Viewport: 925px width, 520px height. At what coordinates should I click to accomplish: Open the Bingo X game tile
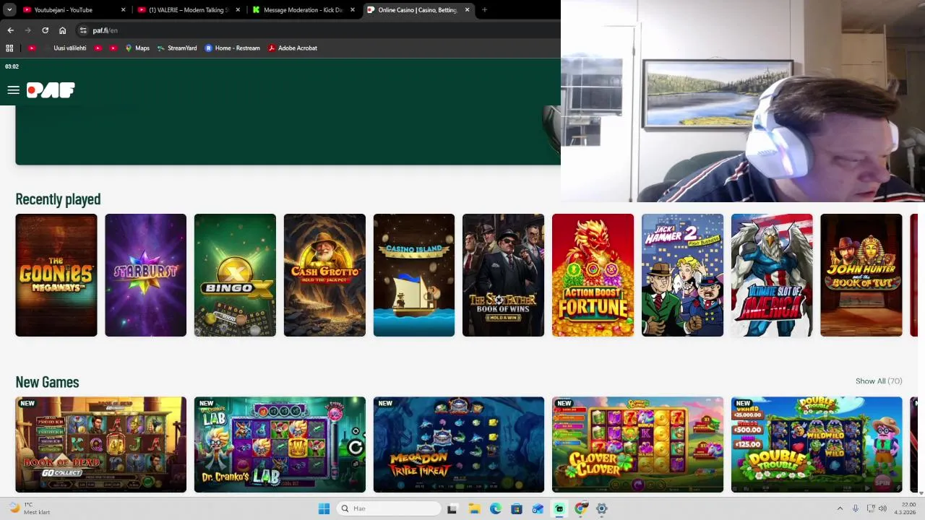(x=235, y=275)
